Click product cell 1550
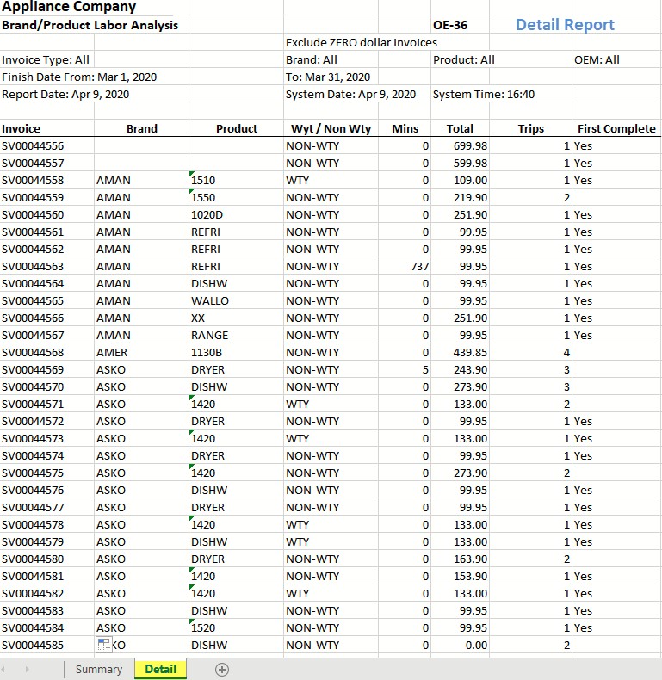The height and width of the screenshot is (680, 662). tap(237, 197)
